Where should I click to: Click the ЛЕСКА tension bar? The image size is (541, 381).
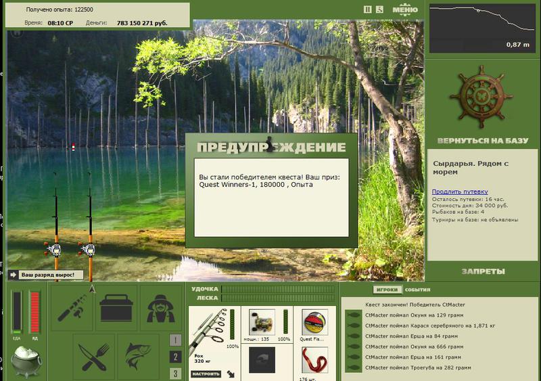tap(278, 298)
